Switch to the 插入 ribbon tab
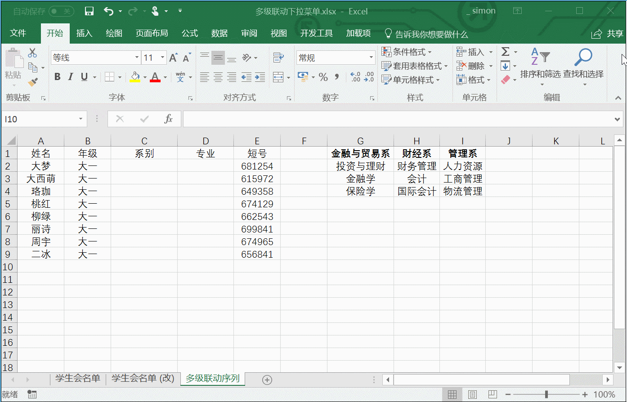The image size is (627, 402). coord(84,33)
